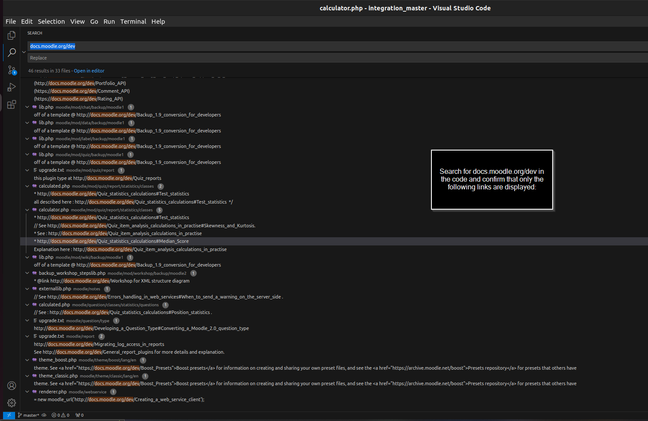Open the Manage gear icon
This screenshot has width=648, height=421.
click(x=12, y=403)
